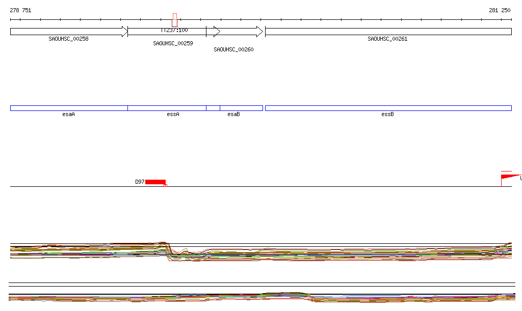Image resolution: width=522 pixels, height=311 pixels.
Task: Select the esaA blue annotation box
Action: (x=68, y=108)
